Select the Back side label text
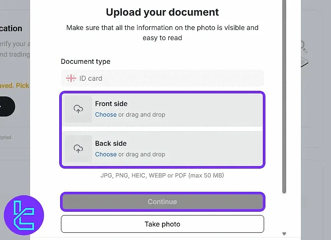331x240 pixels. coord(111,143)
